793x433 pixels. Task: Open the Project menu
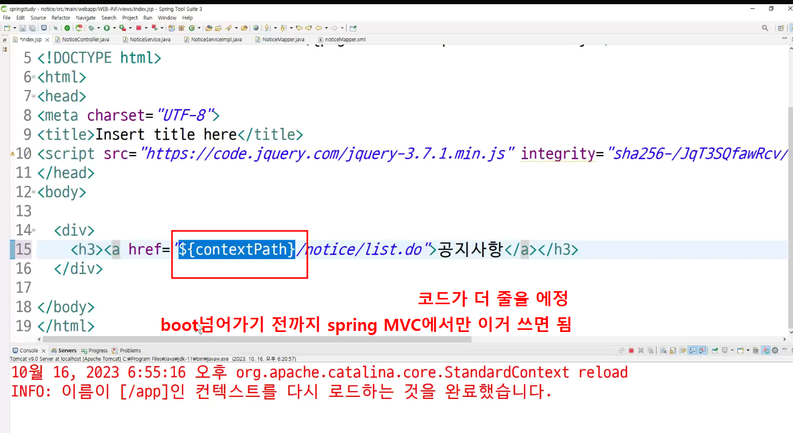(x=130, y=18)
